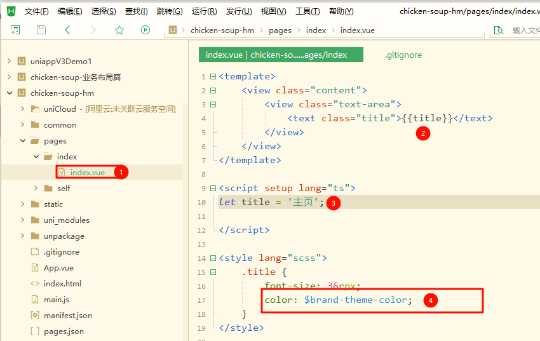Image resolution: width=540 pixels, height=341 pixels.
Task: Click the .gitignore file icon in tree
Action: tap(35, 251)
